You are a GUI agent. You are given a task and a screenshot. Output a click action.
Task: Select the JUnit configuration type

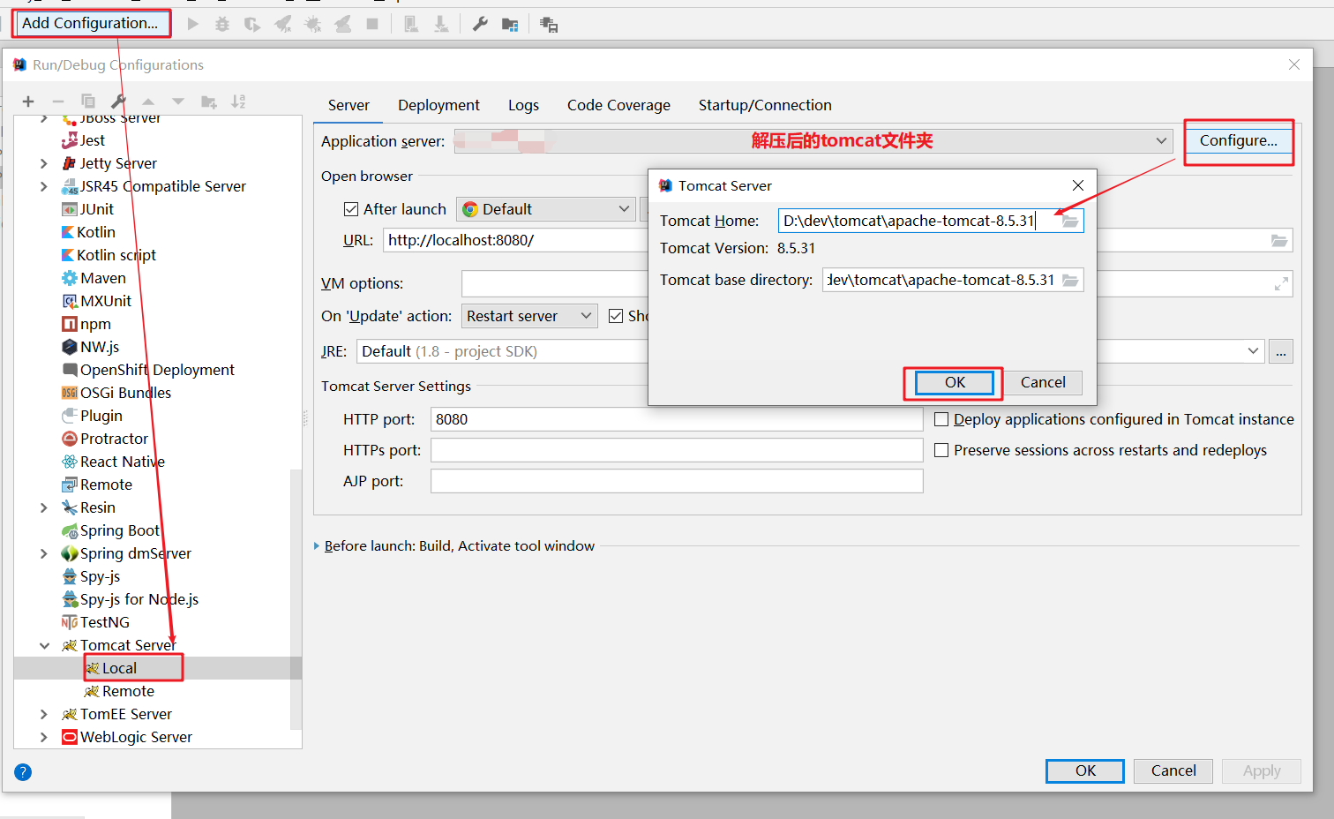(x=88, y=209)
